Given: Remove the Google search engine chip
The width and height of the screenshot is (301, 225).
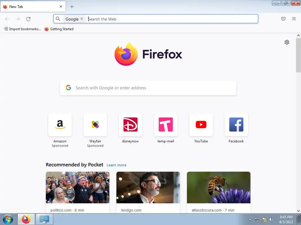Looking at the screenshot, I should 82,19.
